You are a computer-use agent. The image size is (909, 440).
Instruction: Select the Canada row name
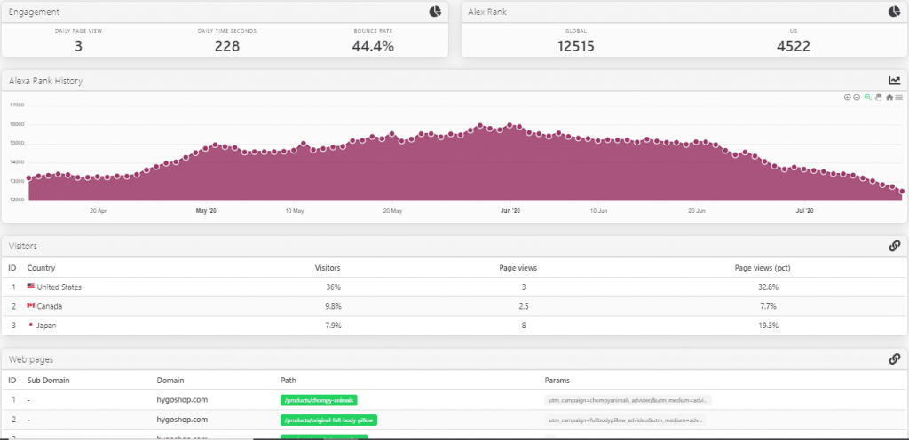coord(50,306)
